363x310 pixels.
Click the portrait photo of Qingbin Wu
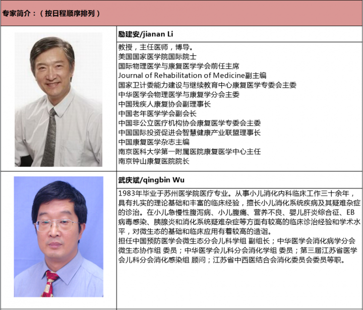coord(58,236)
